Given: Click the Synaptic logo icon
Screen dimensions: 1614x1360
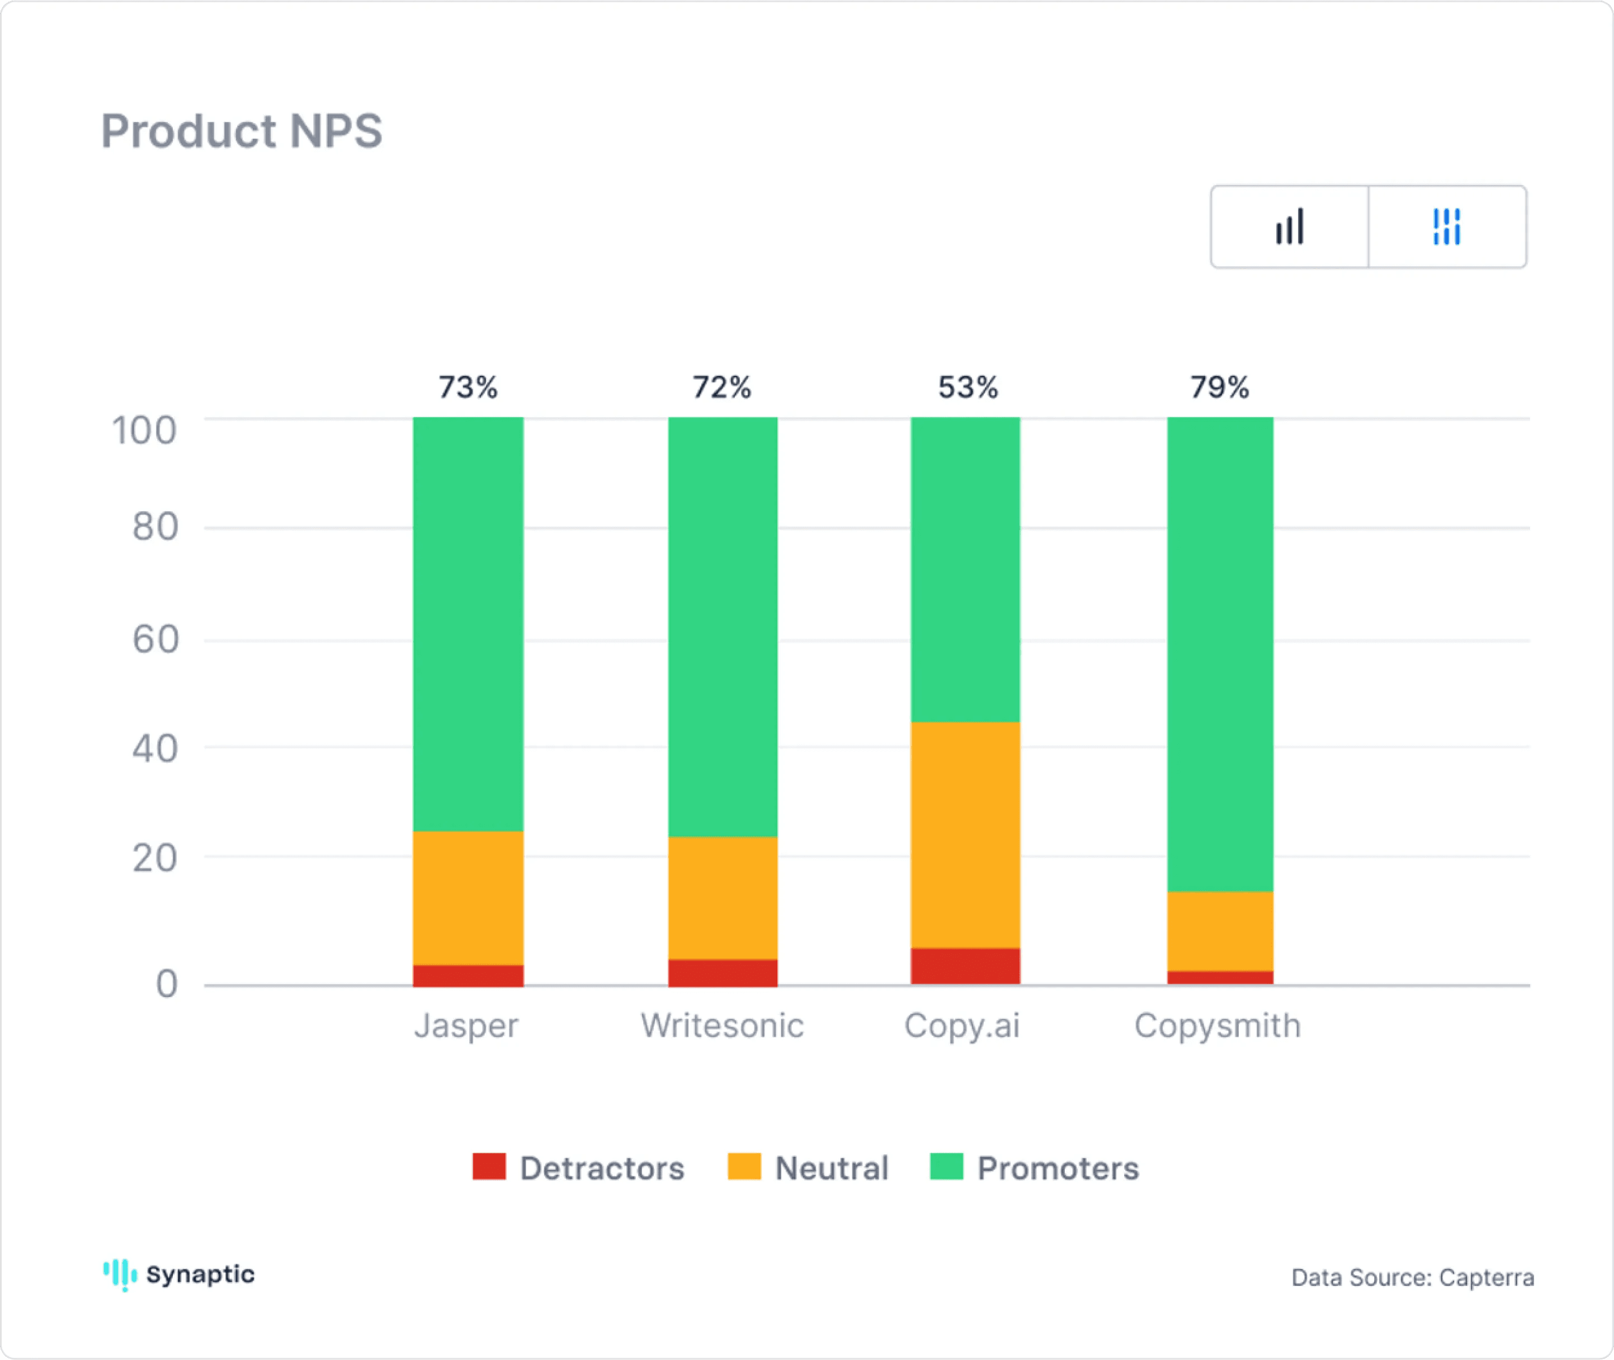Looking at the screenshot, I should 120,1274.
